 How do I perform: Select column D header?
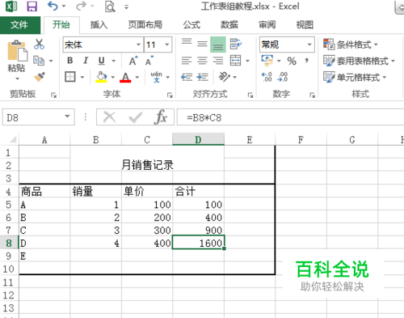pyautogui.click(x=198, y=139)
